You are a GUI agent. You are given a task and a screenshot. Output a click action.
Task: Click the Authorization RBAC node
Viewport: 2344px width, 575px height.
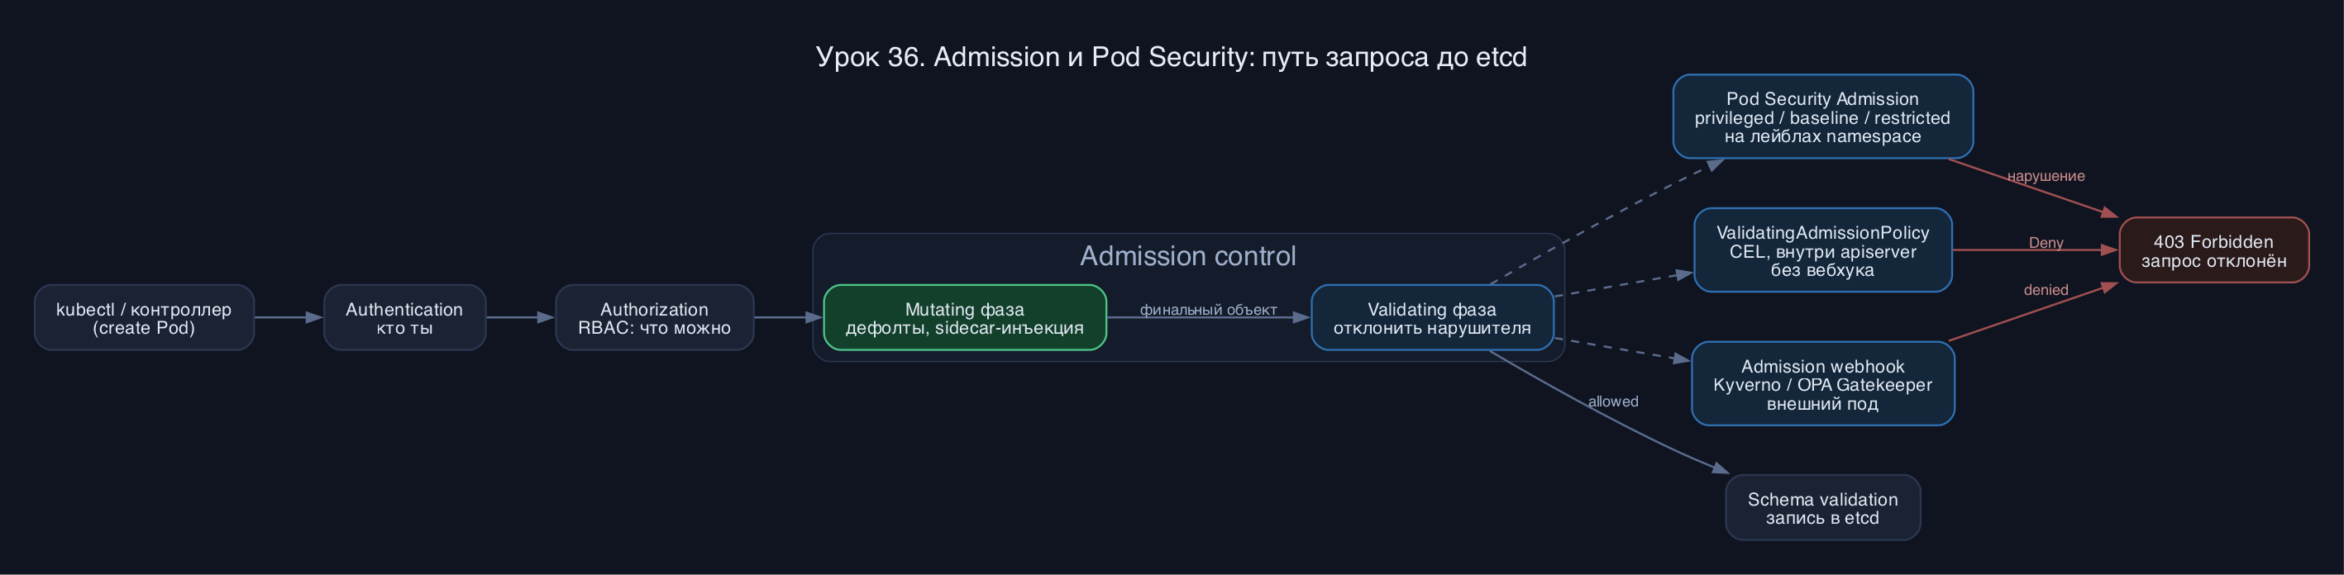[x=654, y=317]
